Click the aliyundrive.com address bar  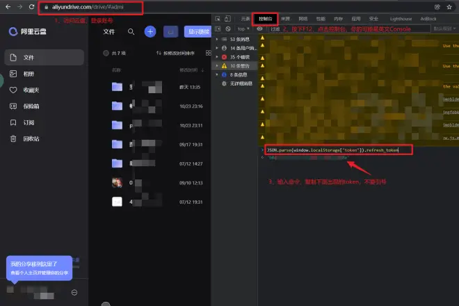coord(90,8)
